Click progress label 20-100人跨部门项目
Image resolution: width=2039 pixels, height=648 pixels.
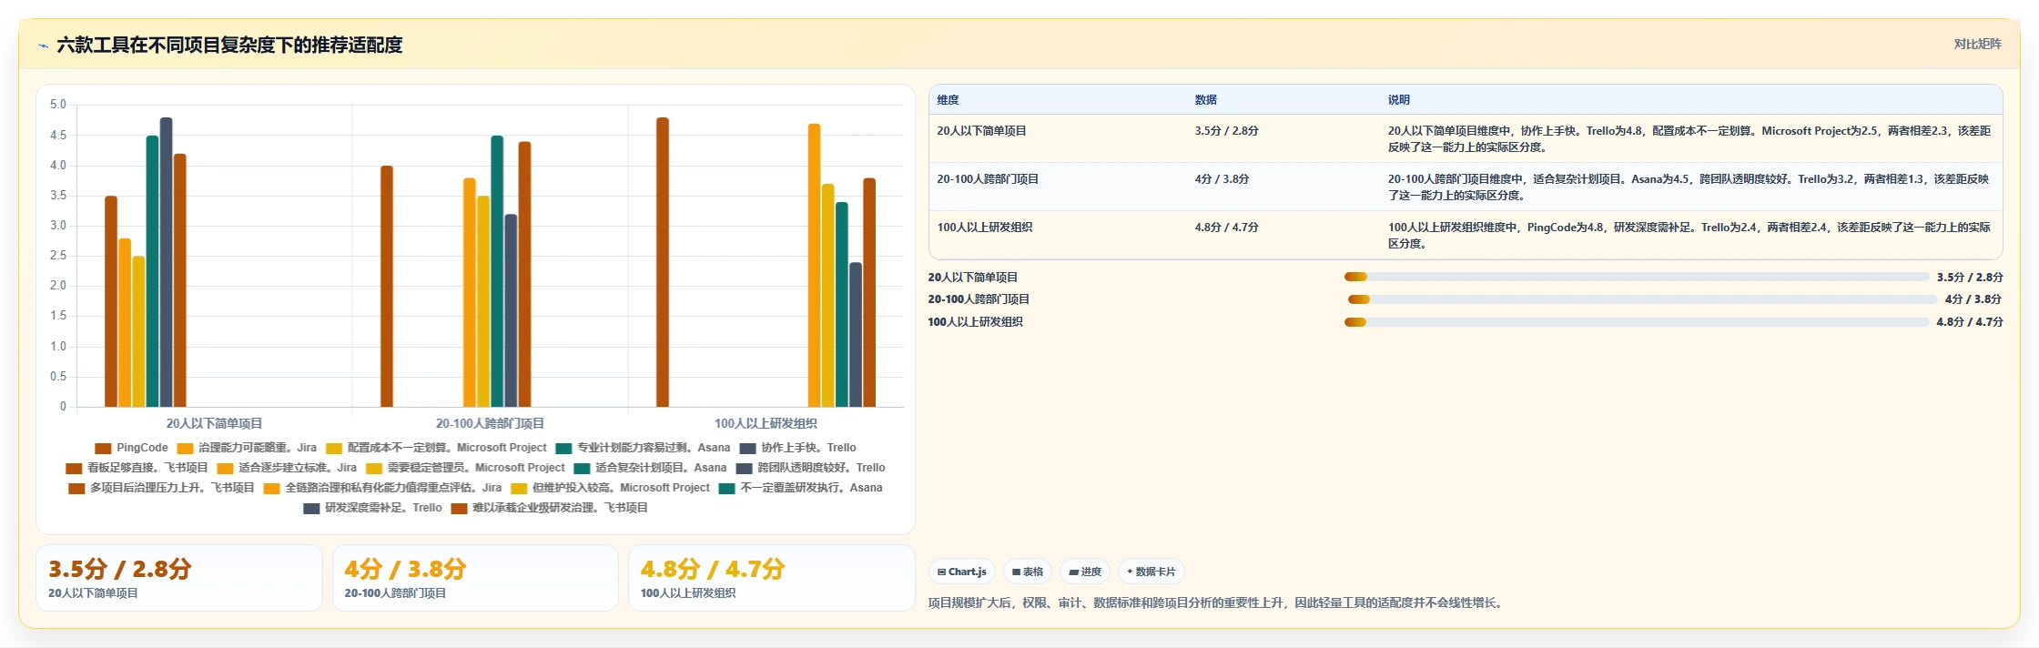click(979, 299)
